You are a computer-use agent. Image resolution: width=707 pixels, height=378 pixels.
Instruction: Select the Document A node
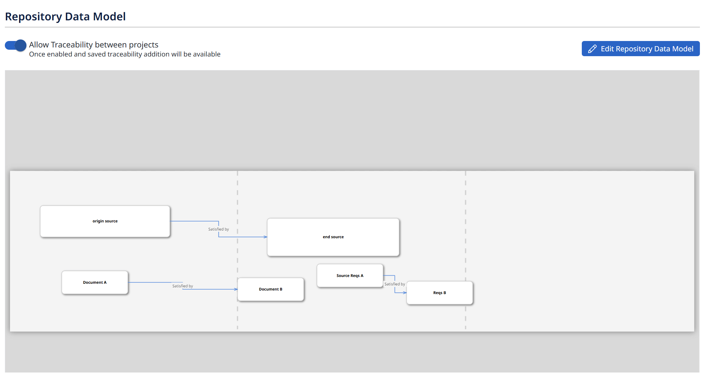pos(95,282)
